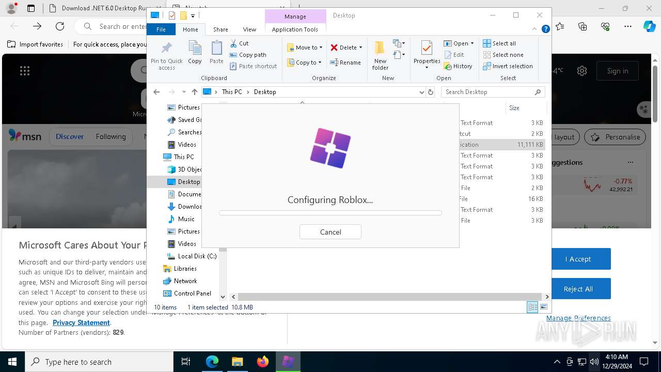Click I Accept cookie button
Image resolution: width=661 pixels, height=372 pixels.
[x=578, y=259]
